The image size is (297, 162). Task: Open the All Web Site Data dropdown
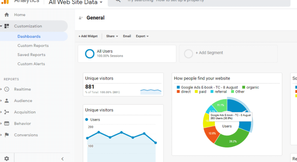[75, 2]
